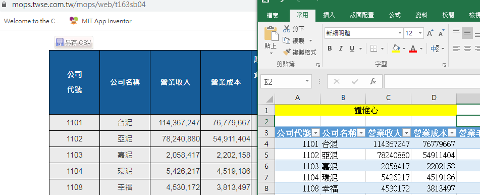Viewport: 480px width, 195px height.
Task: Open 營業收入 filter dropdown in Excel
Action: coord(407,133)
